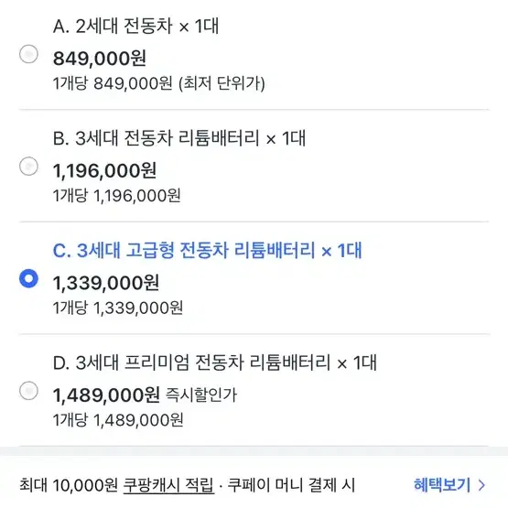Open the 쿠팡캐시 적립 underlined link

tap(168, 485)
